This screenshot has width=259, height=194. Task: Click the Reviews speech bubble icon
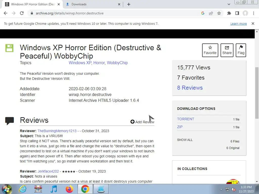tap(9, 121)
